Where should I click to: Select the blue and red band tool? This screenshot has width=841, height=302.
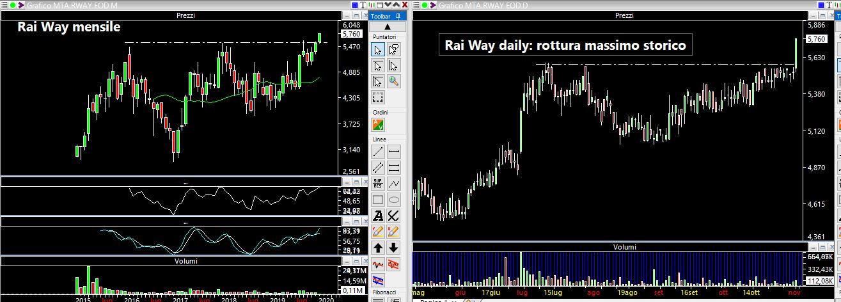[378, 280]
